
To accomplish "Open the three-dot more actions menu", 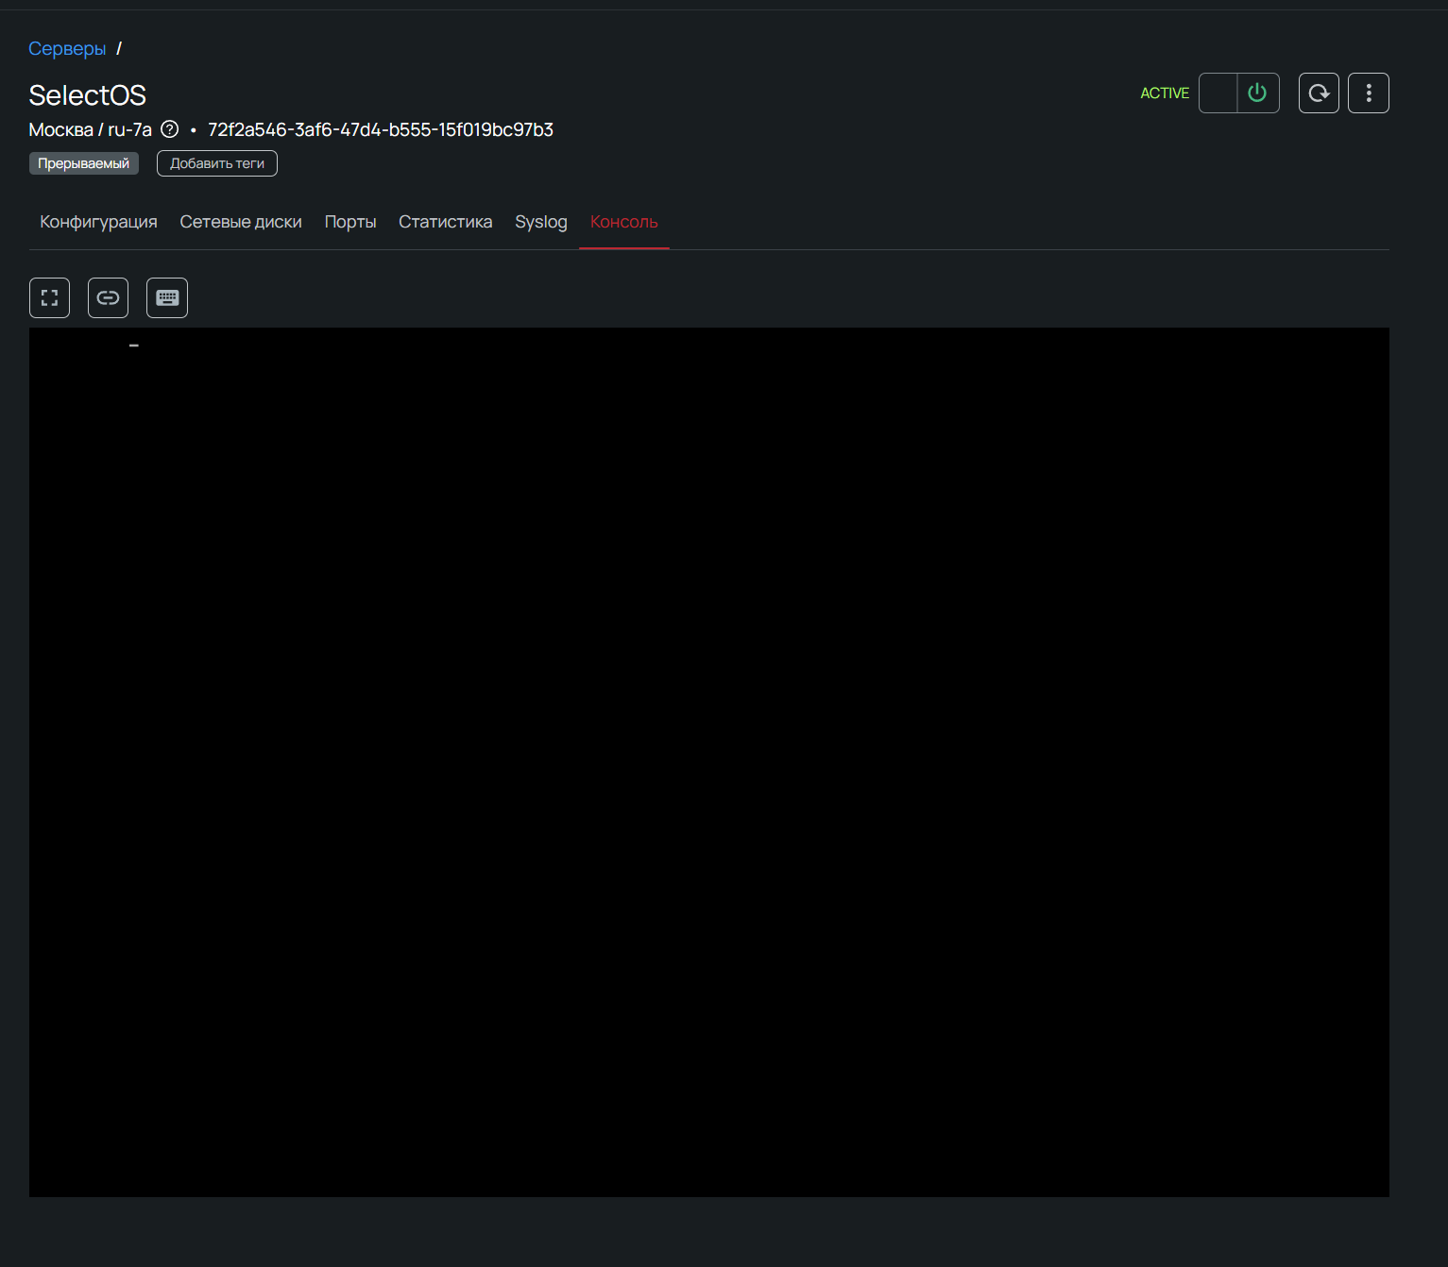I will point(1368,93).
